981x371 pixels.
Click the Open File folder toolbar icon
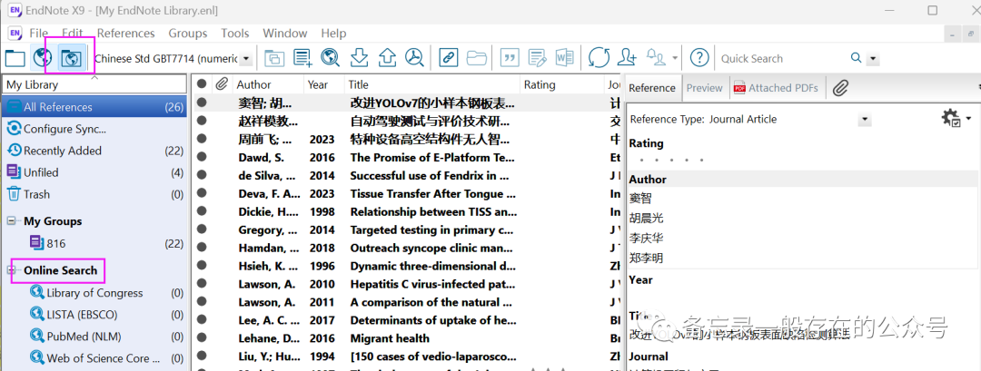[x=476, y=58]
